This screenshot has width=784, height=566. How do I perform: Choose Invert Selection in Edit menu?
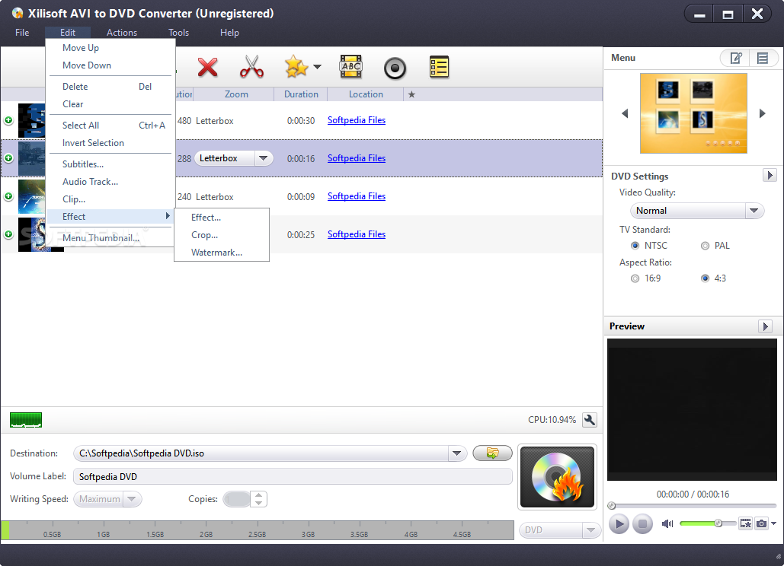[110, 143]
